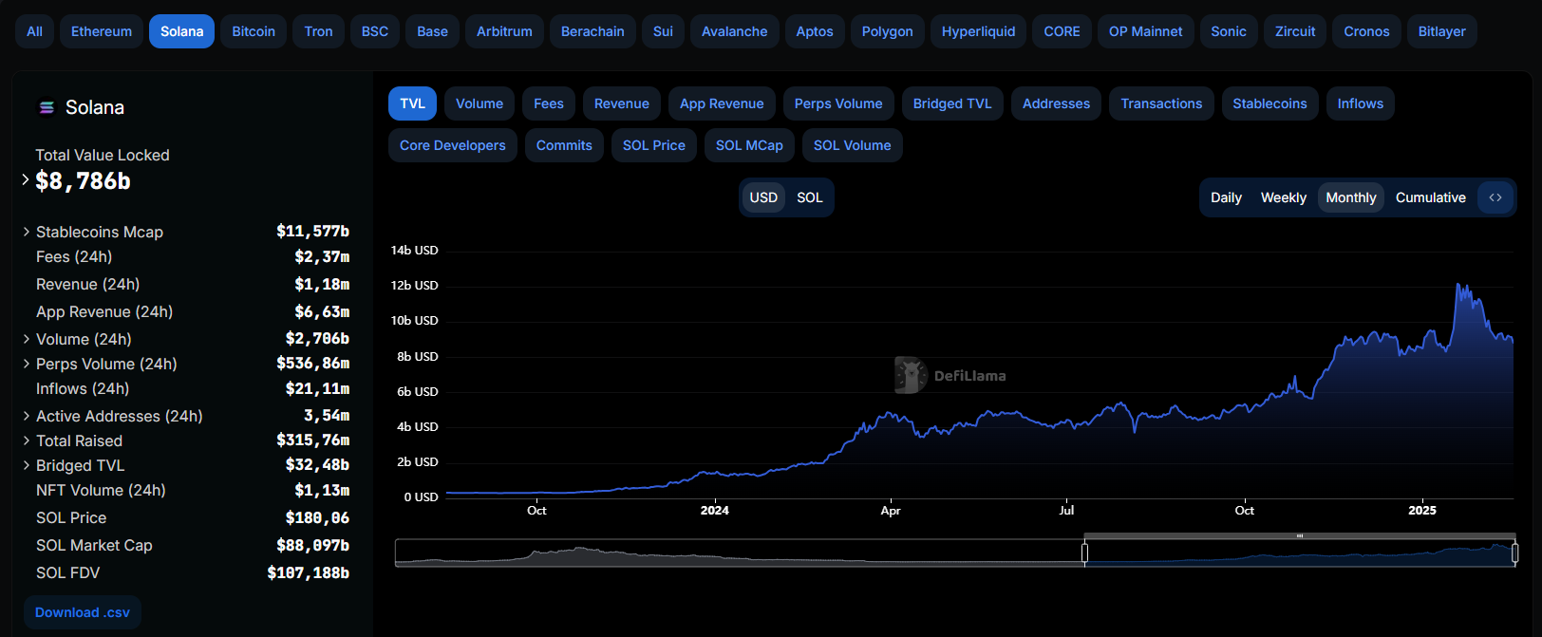Open the Hyperliquid chain tab
The width and height of the screenshot is (1542, 637).
pyautogui.click(x=978, y=31)
